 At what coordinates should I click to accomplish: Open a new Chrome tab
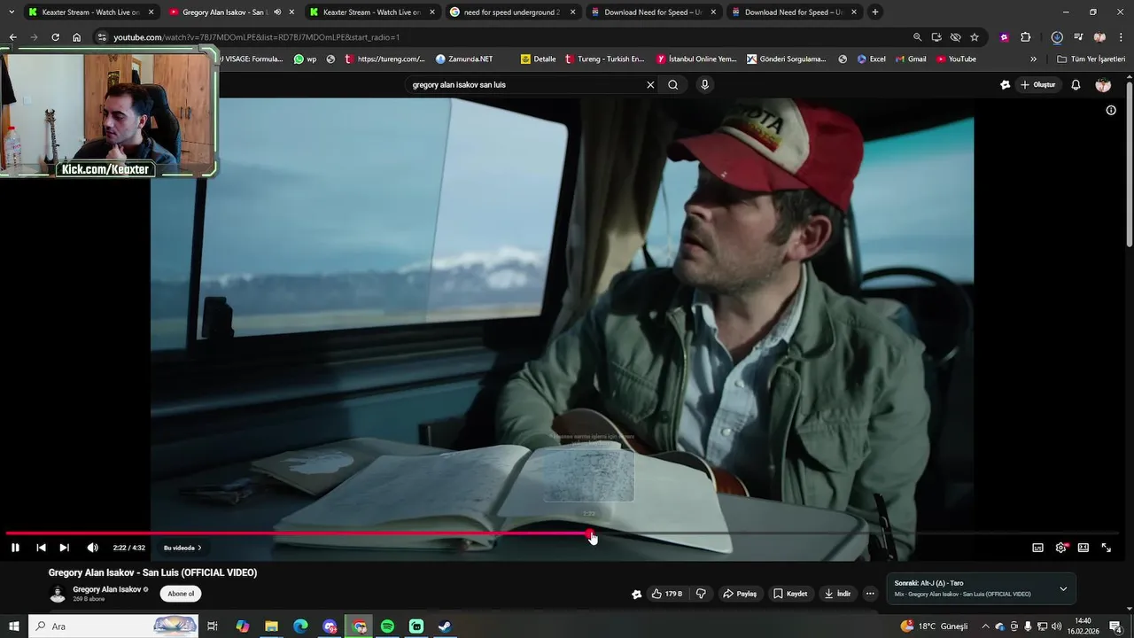pos(875,12)
